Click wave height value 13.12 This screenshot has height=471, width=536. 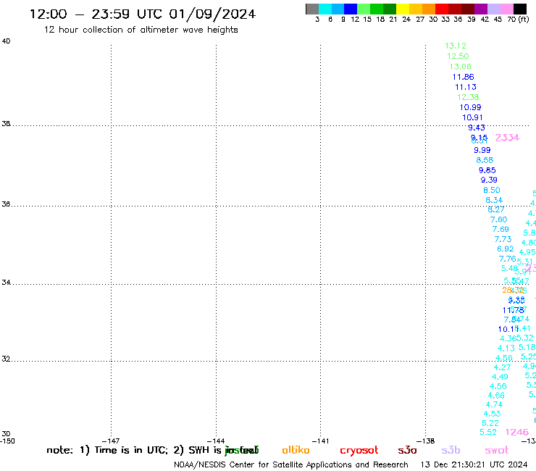(x=456, y=46)
